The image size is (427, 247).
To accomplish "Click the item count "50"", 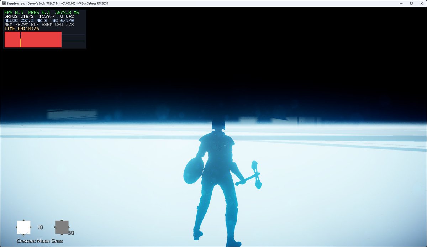I will [71, 233].
